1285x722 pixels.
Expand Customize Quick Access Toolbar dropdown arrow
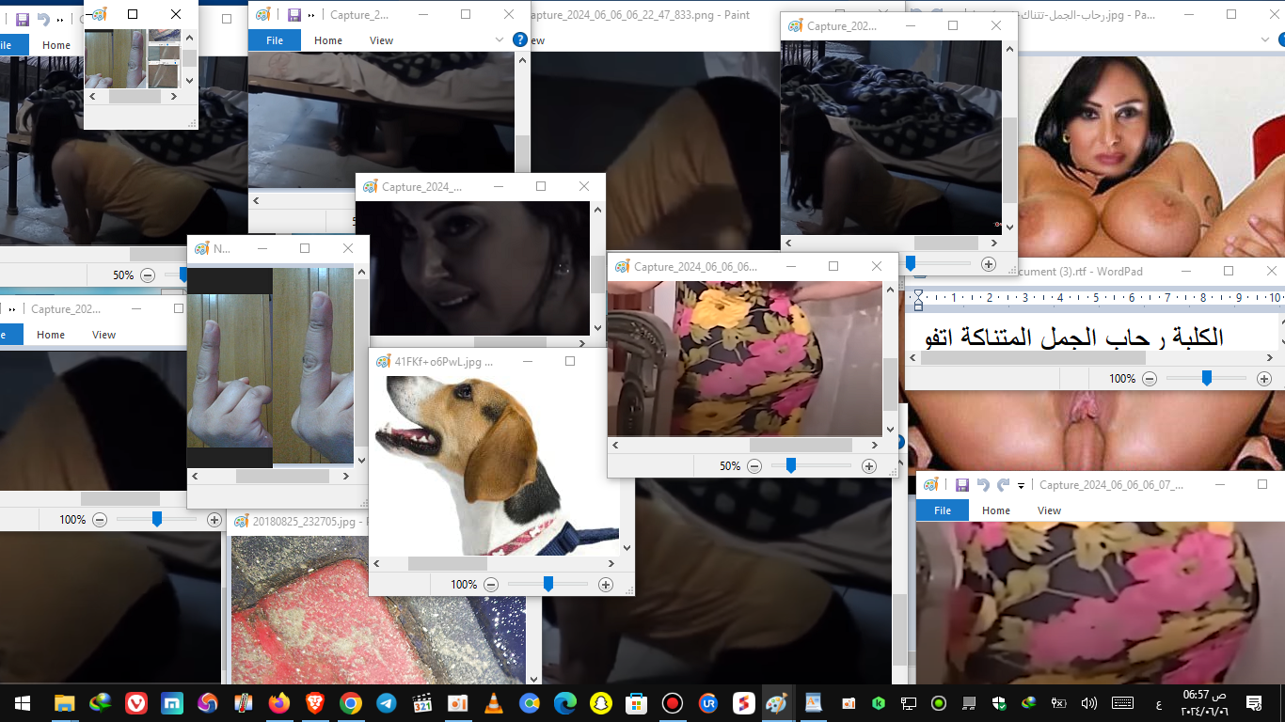[x=1021, y=486]
